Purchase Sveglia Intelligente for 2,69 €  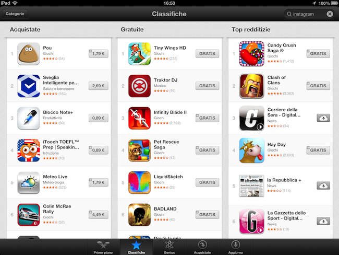tap(99, 86)
